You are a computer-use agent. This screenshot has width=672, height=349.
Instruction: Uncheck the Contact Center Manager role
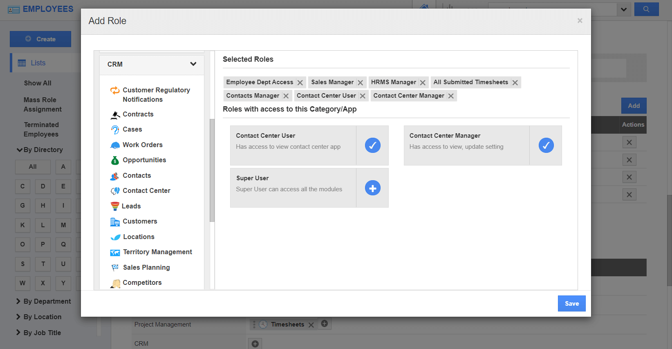(x=546, y=145)
